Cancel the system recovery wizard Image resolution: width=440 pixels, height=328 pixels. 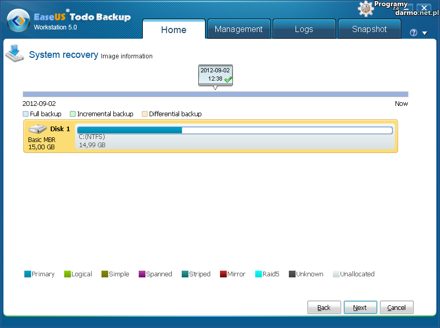[397, 307]
